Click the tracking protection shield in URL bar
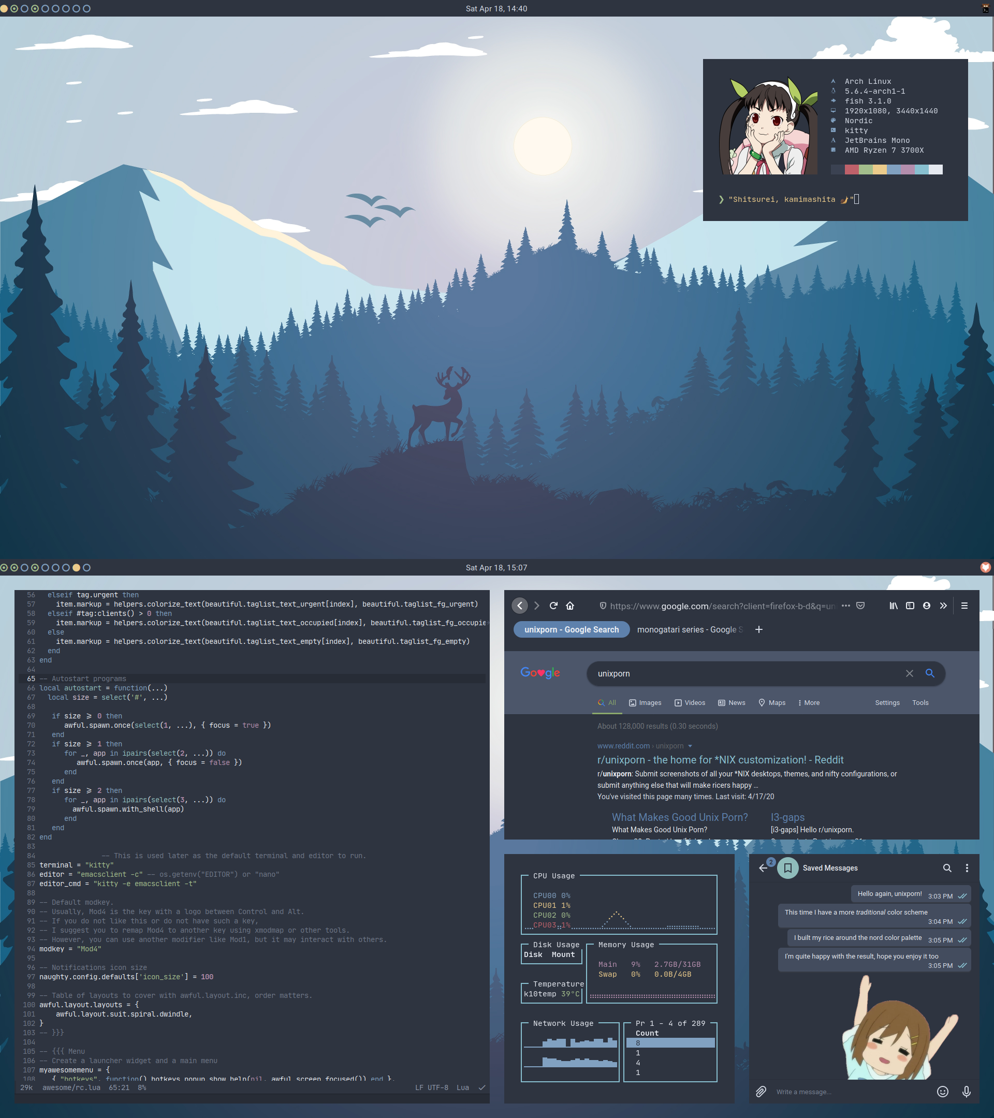 [x=603, y=606]
